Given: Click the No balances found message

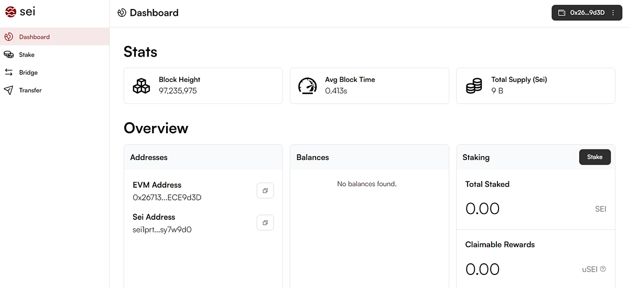Looking at the screenshot, I should [367, 184].
